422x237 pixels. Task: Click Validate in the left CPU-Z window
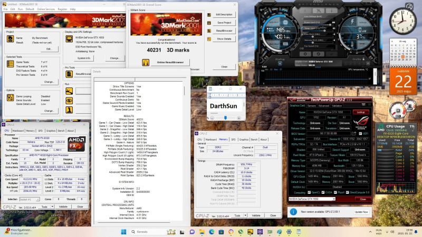tap(63, 206)
